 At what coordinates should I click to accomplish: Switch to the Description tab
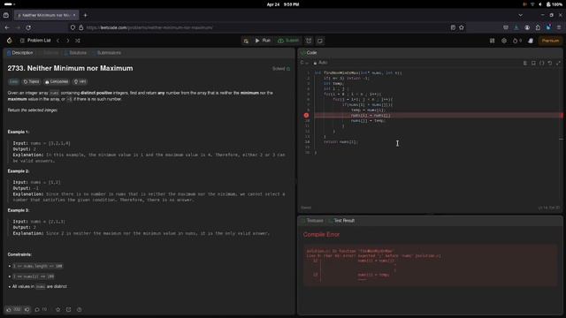pyautogui.click(x=20, y=53)
